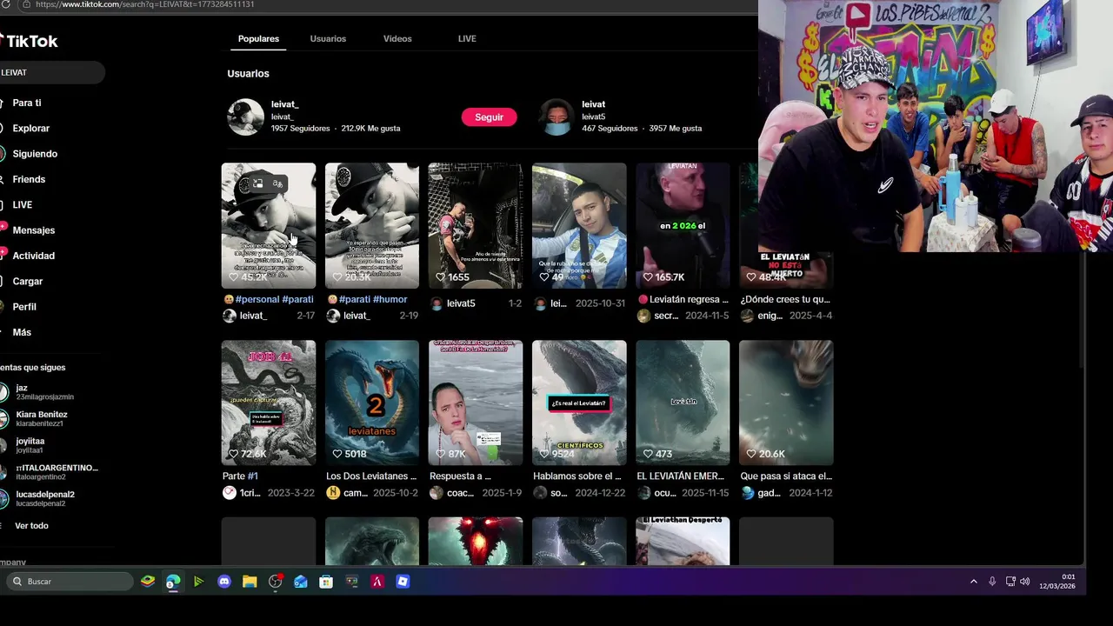The image size is (1113, 626).
Task: Click the TikTok search field with LEIVAT
Action: coord(52,73)
